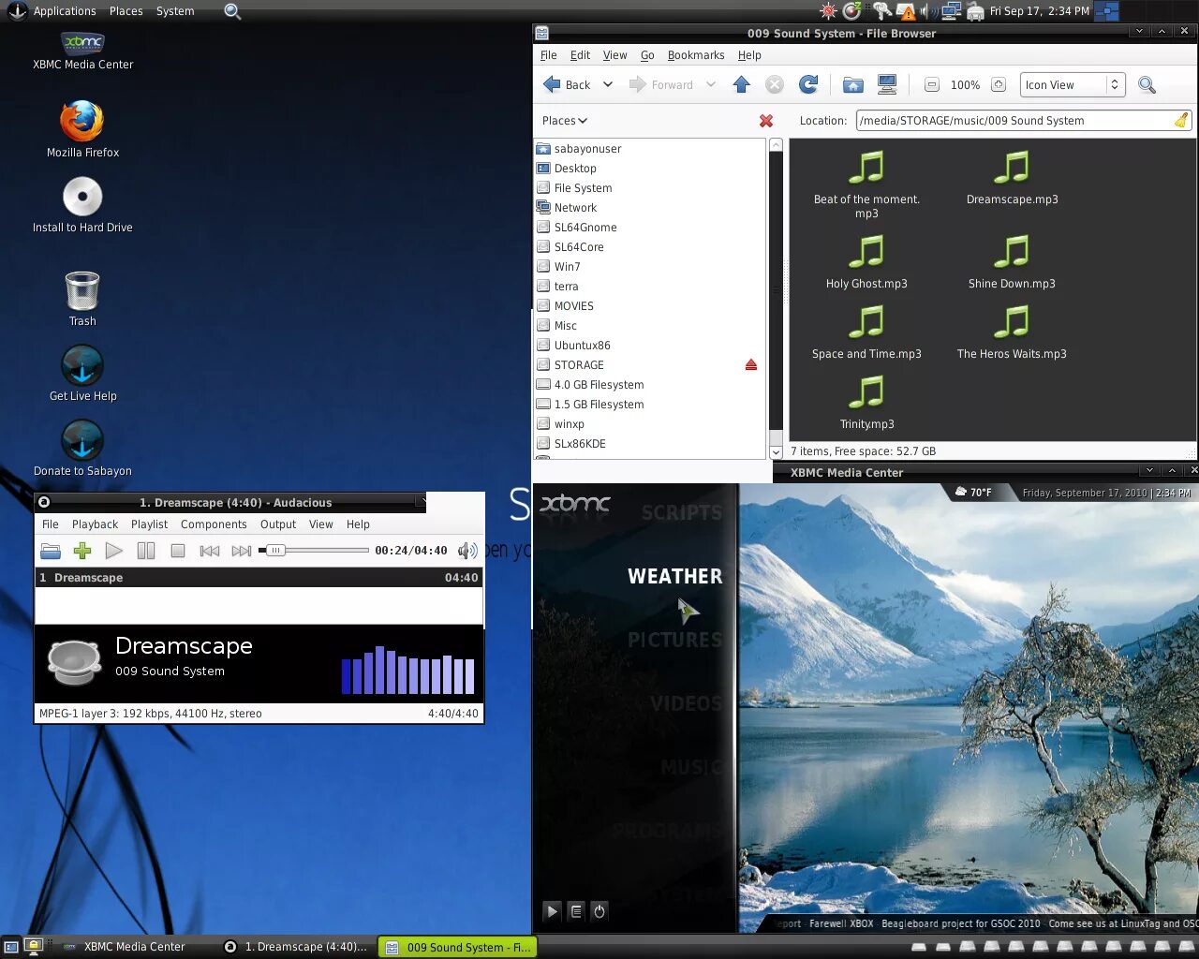Screen dimensions: 1199x959
Task: Open Donate to Sabayon desktop icon
Action: tap(82, 449)
